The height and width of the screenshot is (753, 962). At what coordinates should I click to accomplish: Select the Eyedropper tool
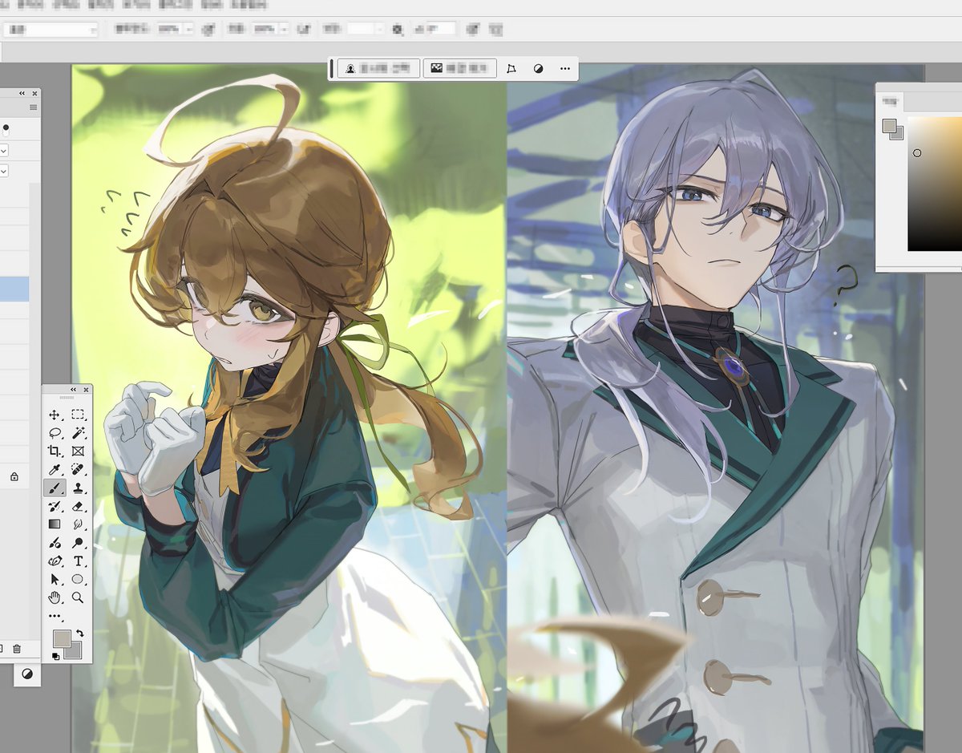(x=55, y=469)
